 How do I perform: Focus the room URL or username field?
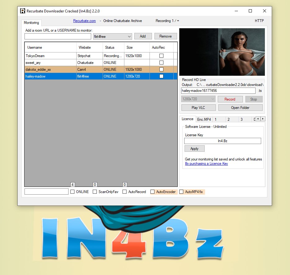[x=58, y=36]
